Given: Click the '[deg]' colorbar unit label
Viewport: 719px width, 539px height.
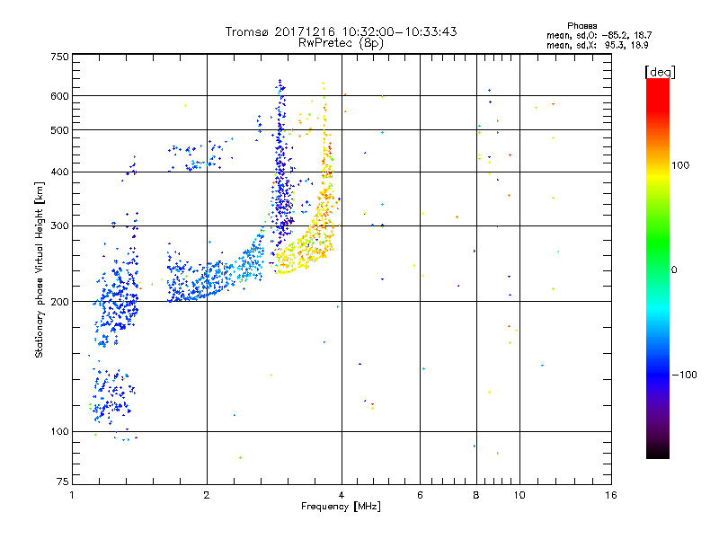Looking at the screenshot, I should (x=660, y=72).
